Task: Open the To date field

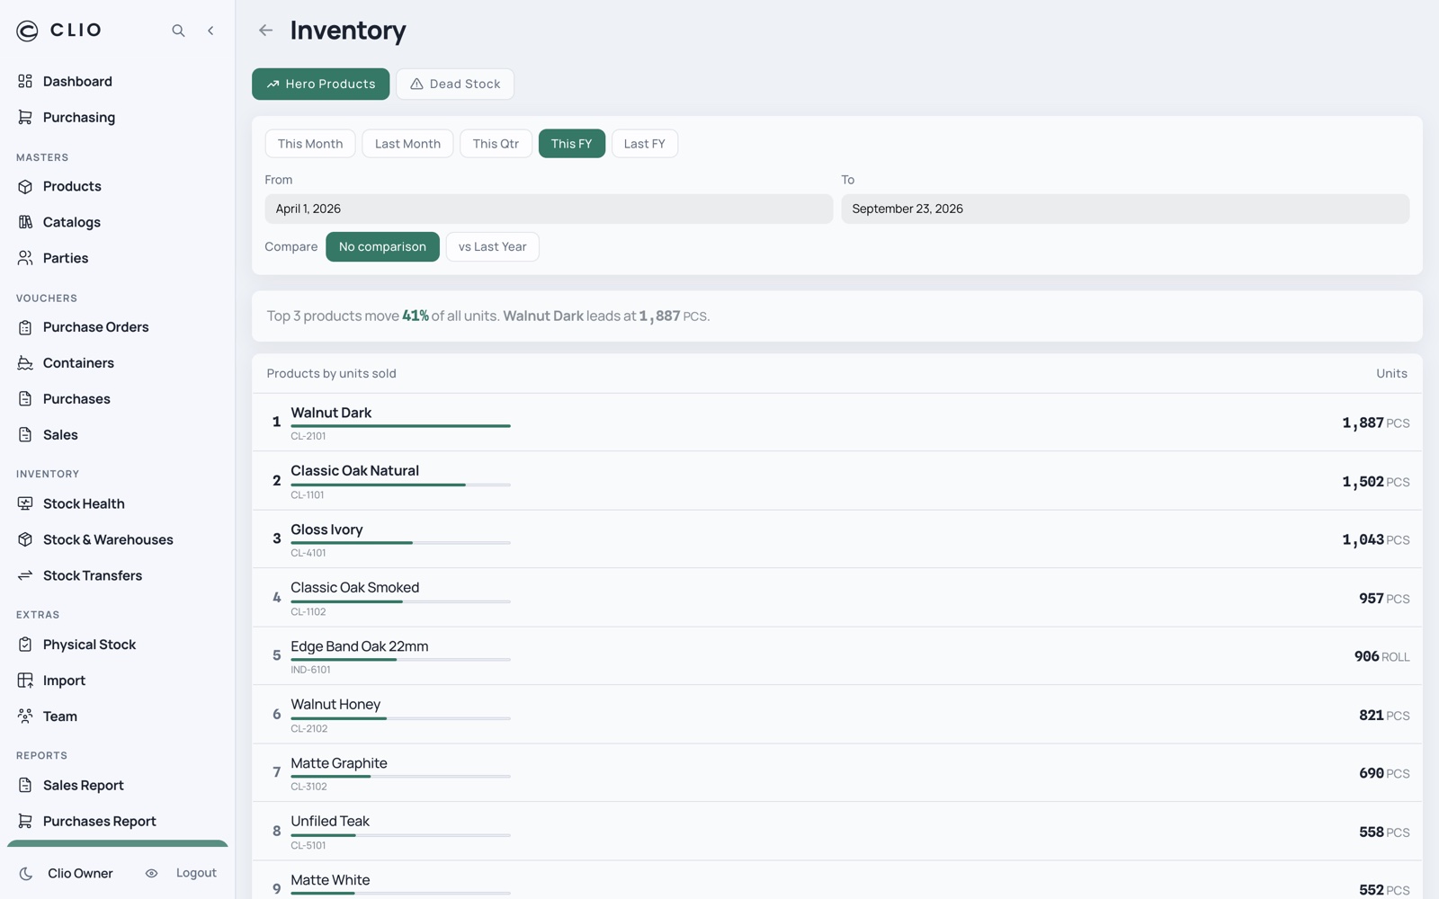Action: (x=1125, y=209)
